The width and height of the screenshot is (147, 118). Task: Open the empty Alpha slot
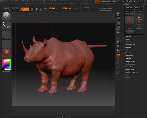(x=7, y=35)
